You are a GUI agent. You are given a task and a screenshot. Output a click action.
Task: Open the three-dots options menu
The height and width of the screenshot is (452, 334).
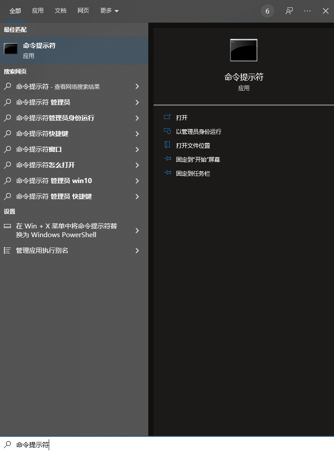(307, 11)
